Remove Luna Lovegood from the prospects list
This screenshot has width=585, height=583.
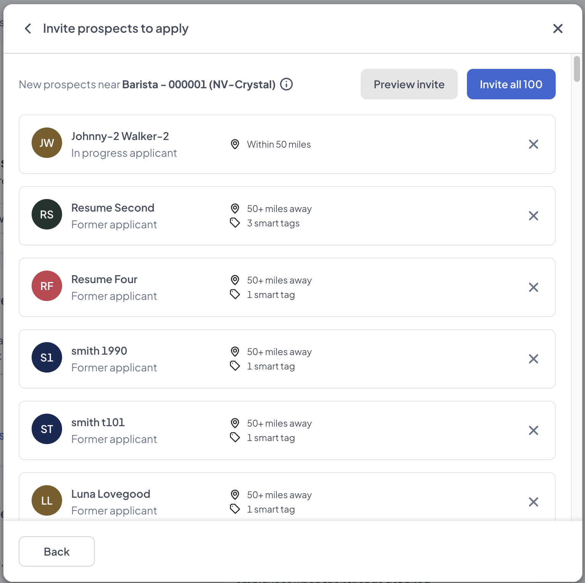(x=533, y=502)
